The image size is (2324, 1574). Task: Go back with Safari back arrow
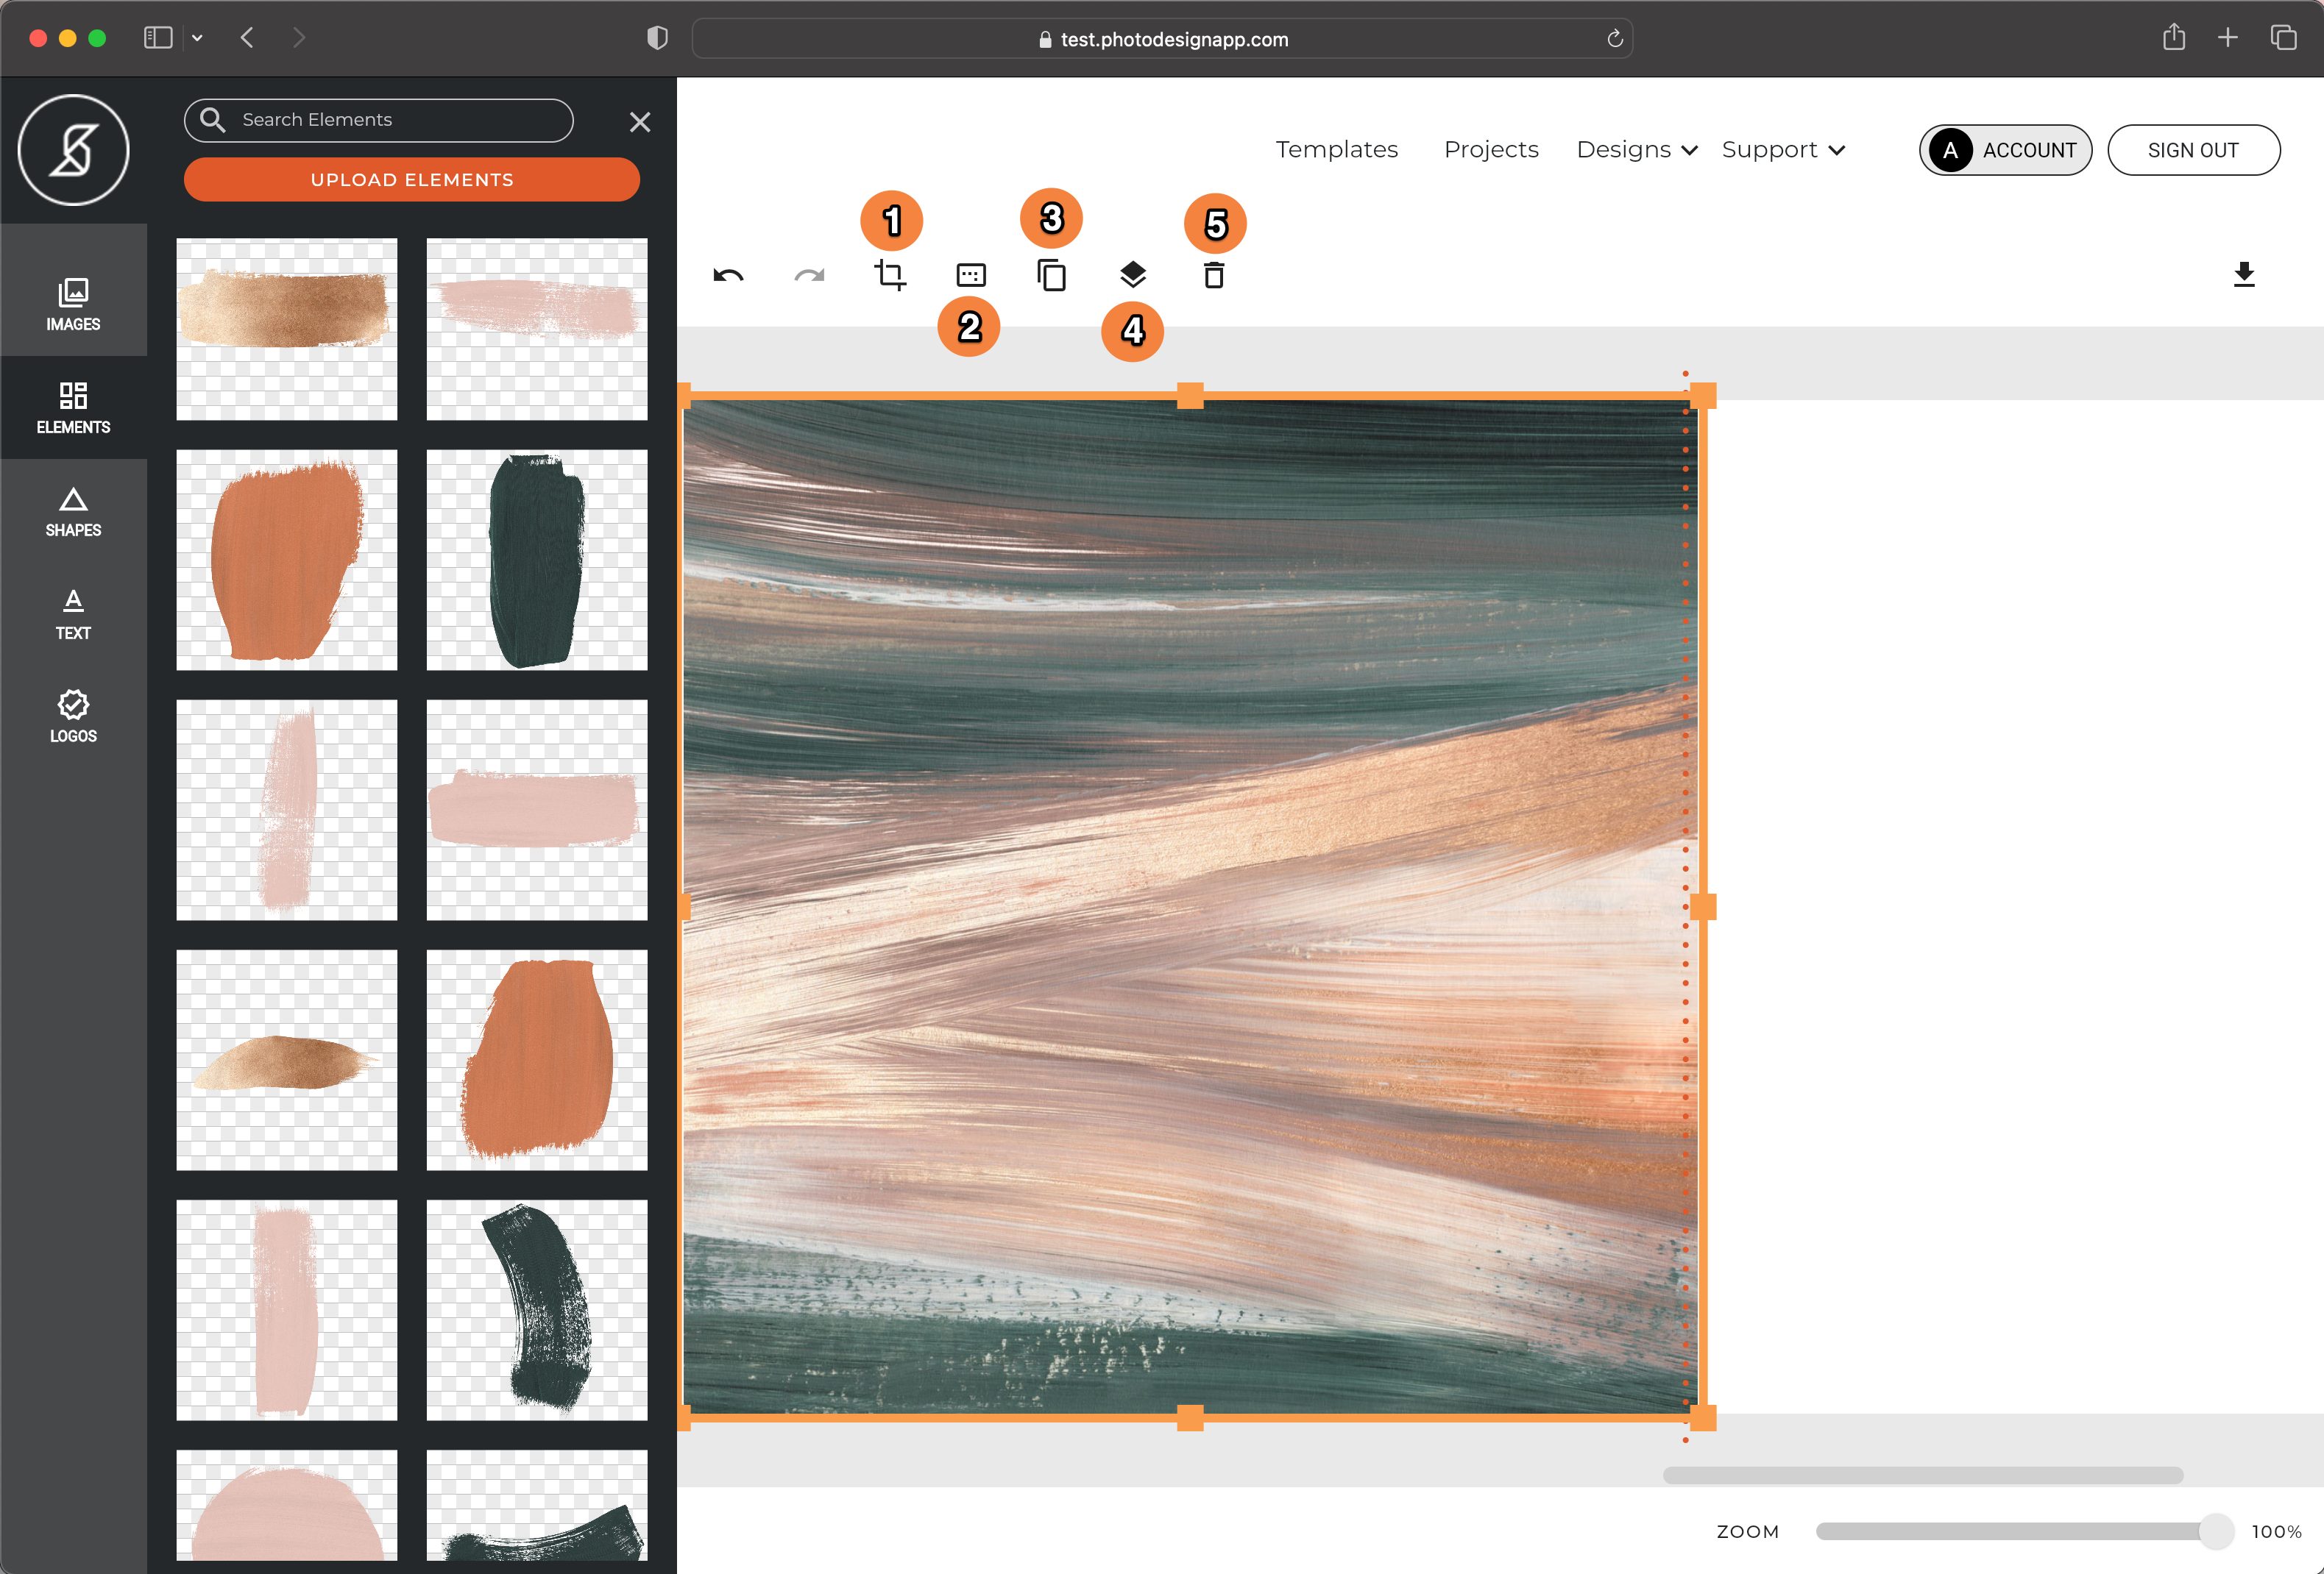(247, 38)
